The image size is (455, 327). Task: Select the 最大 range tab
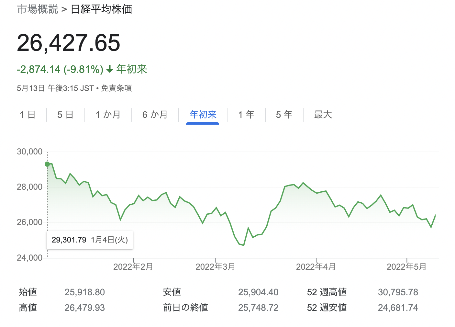[x=323, y=115]
